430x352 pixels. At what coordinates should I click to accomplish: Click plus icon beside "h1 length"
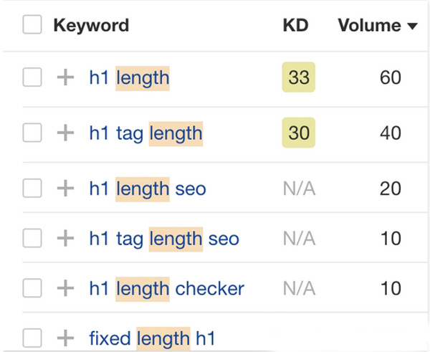(x=65, y=77)
